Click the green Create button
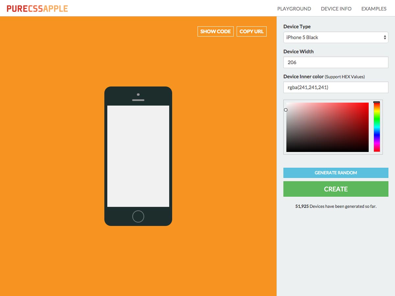 tap(336, 189)
